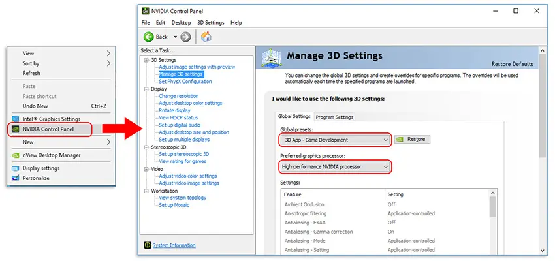Image resolution: width=555 pixels, height=263 pixels.
Task: Select the Ambient Occlusion feature row
Action: point(385,204)
